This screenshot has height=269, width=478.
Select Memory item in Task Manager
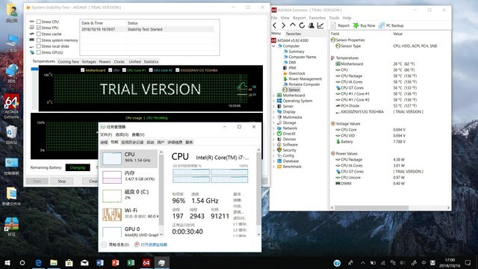tap(129, 176)
